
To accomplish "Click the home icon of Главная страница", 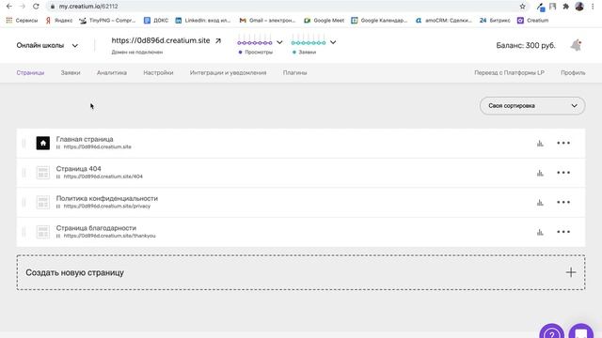I will click(x=43, y=143).
